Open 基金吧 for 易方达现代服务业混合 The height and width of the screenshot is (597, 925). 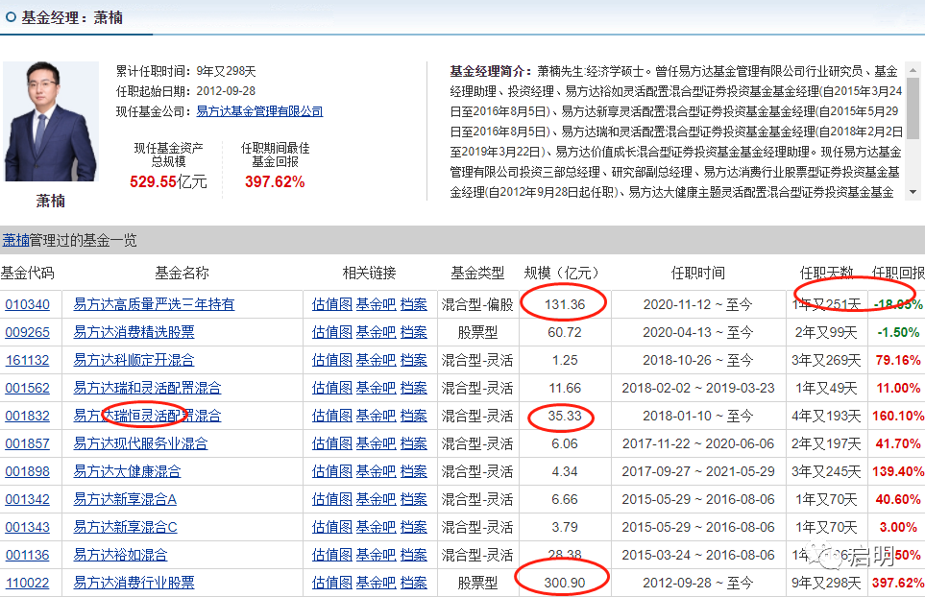point(377,443)
